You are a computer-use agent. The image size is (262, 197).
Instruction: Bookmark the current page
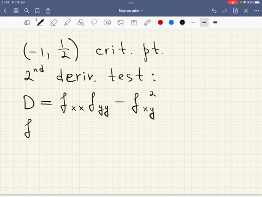click(x=37, y=11)
